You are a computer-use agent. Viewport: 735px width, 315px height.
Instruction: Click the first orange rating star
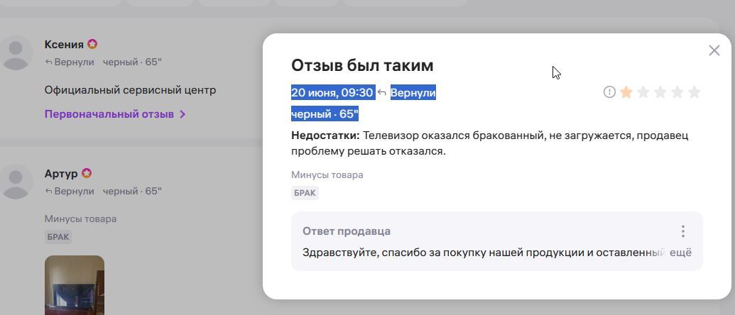[x=626, y=92]
